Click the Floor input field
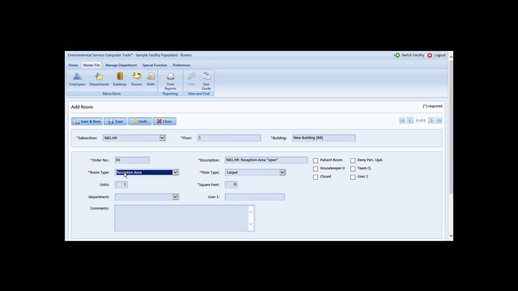The height and width of the screenshot is (291, 518). 229,138
